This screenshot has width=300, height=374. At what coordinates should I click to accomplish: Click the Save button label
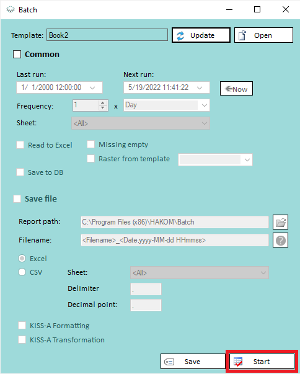(192, 362)
